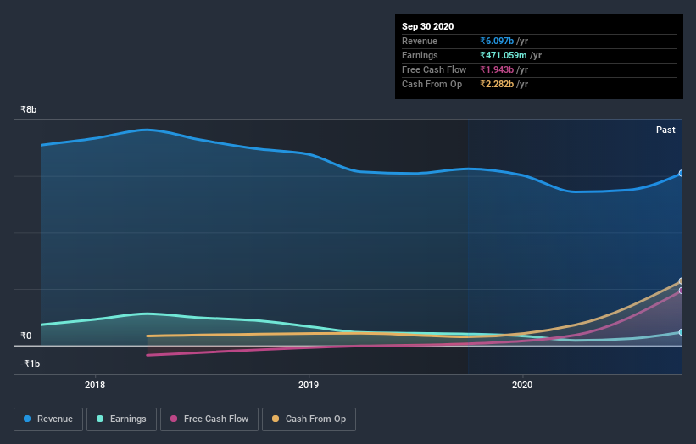Click the Earnings line endpoint marker
The height and width of the screenshot is (444, 696).
[x=682, y=332]
